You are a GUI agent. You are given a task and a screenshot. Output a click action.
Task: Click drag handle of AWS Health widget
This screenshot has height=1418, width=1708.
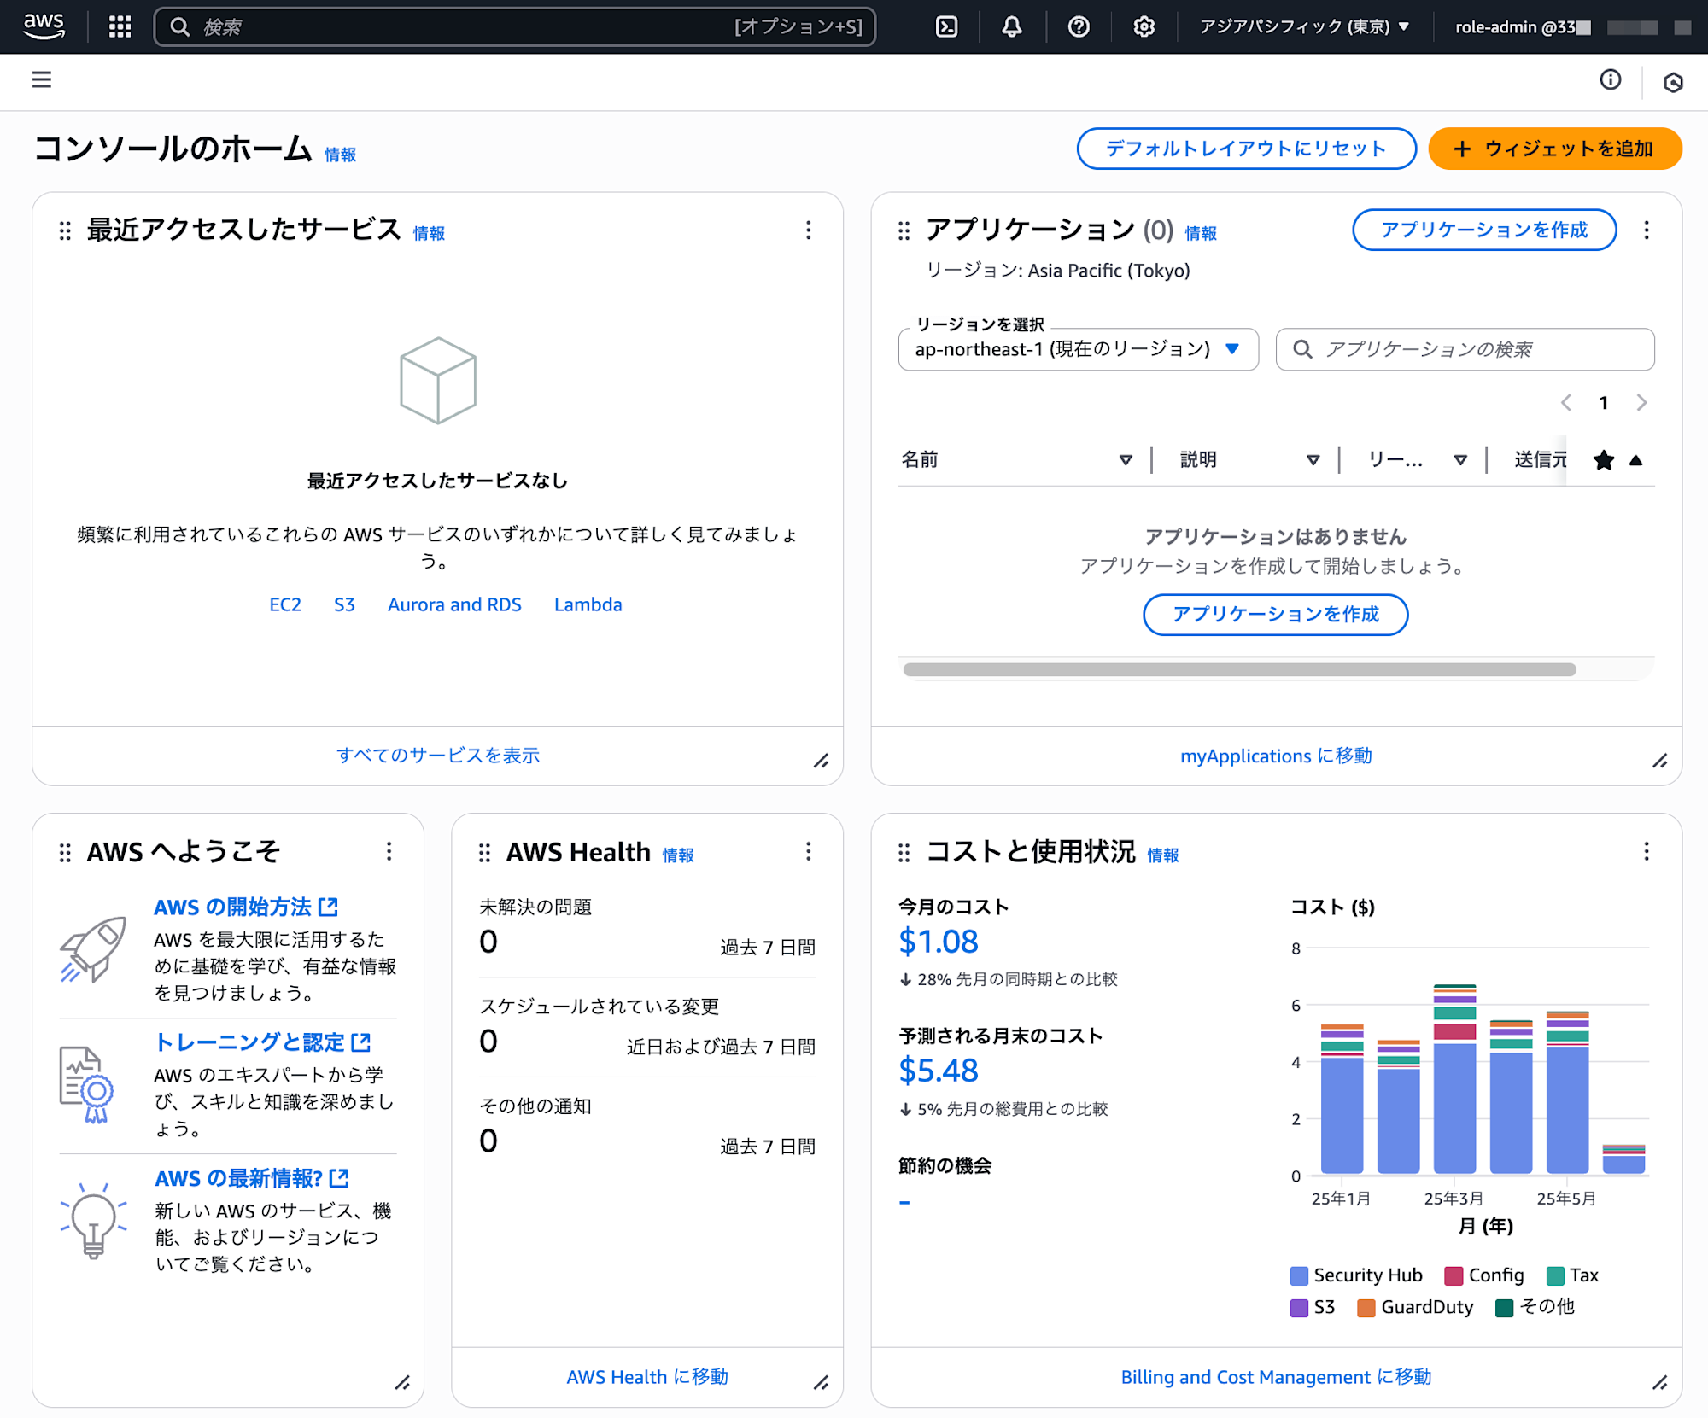[x=484, y=852]
